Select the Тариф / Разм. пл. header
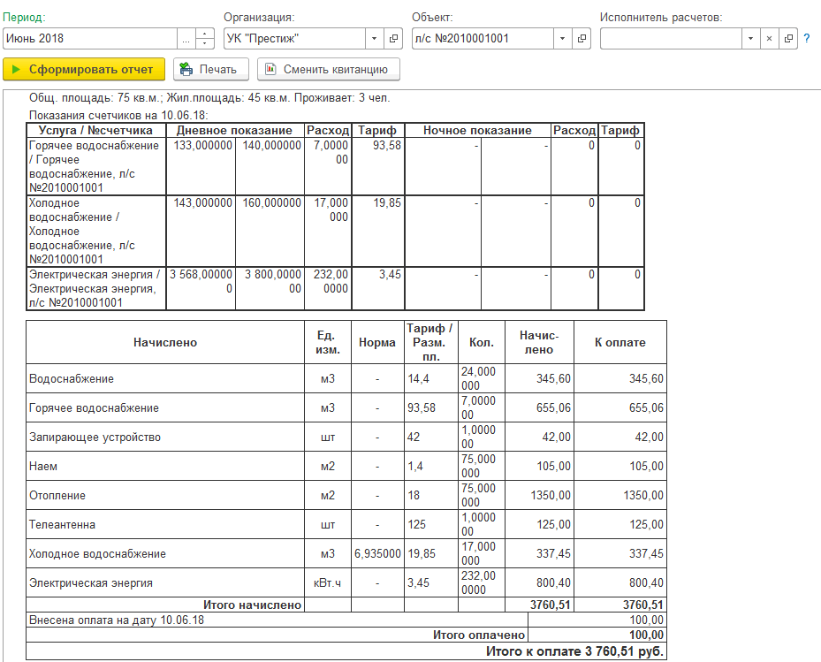The image size is (821, 662). [x=431, y=343]
